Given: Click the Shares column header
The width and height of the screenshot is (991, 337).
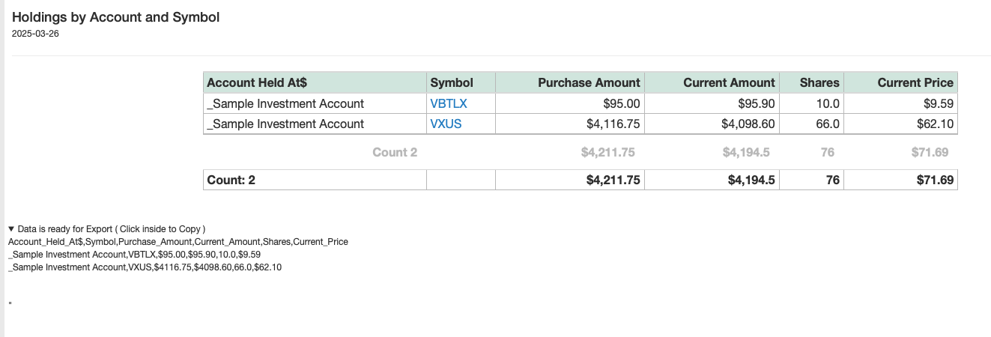Looking at the screenshot, I should tap(819, 82).
